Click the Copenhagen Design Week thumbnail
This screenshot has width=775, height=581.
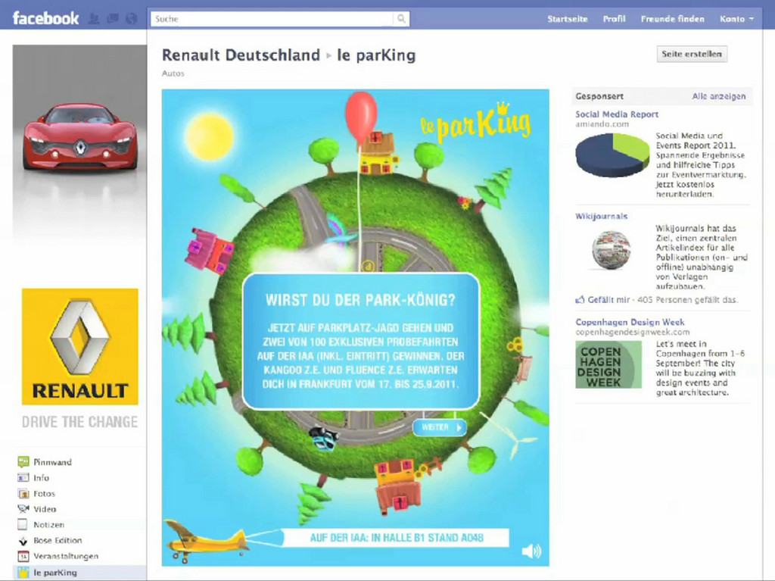(x=608, y=364)
